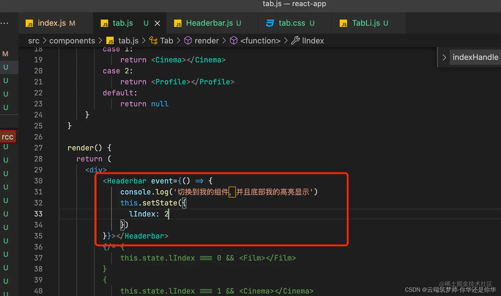Viewport: 501px width, 296px height.
Task: Click the class symbol icon beside Tab breadcrumb
Action: pos(153,40)
